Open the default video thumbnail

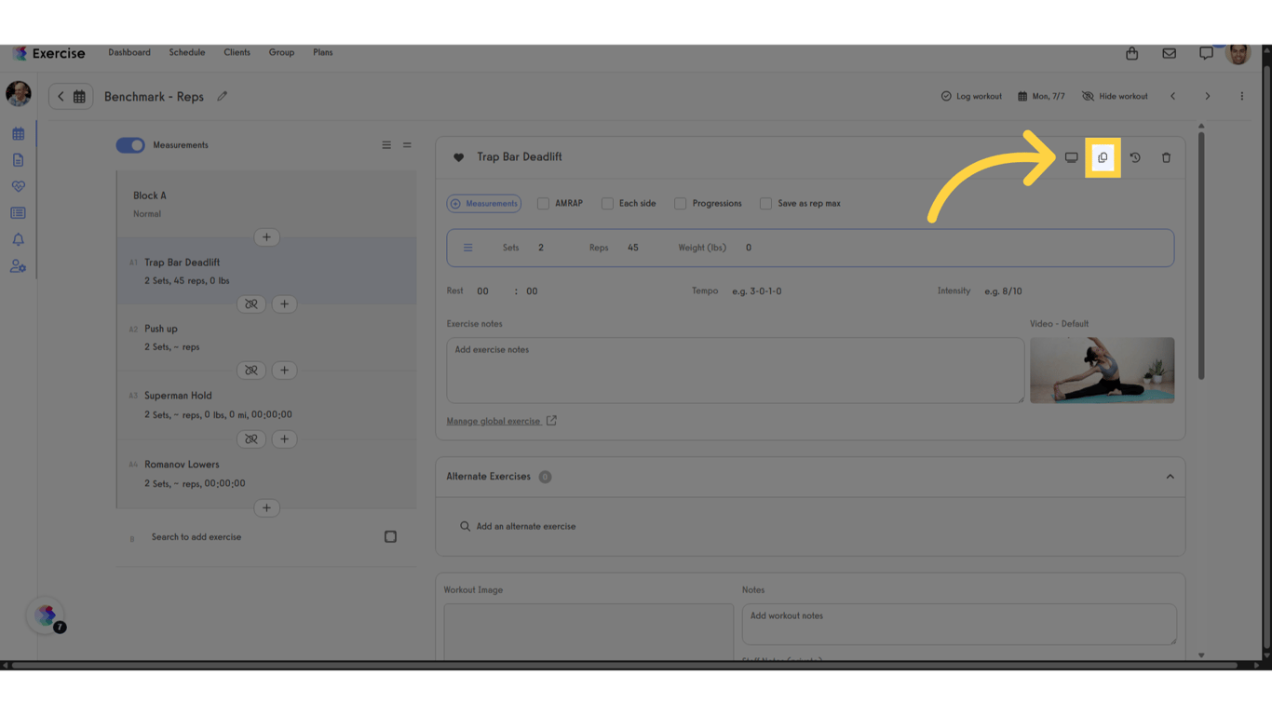[1102, 371]
